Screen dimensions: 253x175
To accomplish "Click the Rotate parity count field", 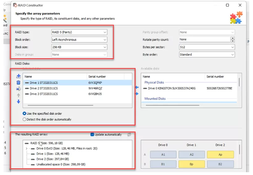I will click(x=205, y=39).
